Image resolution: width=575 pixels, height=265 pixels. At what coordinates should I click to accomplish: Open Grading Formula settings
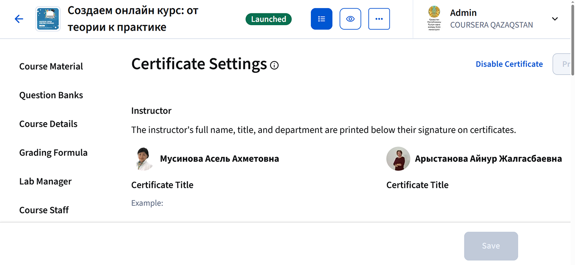tap(53, 153)
